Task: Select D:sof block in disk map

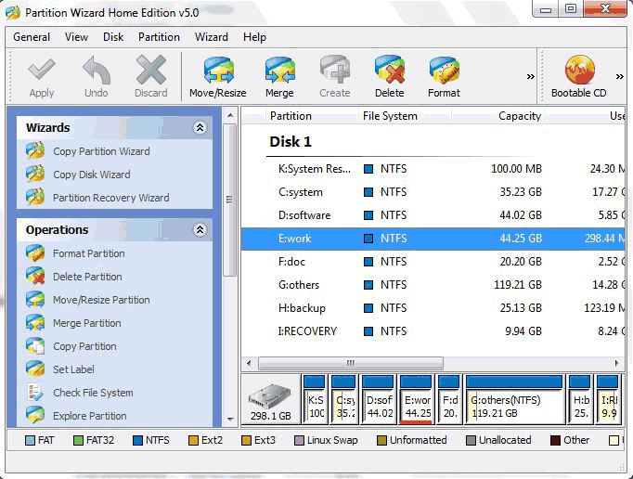Action: pos(378,399)
